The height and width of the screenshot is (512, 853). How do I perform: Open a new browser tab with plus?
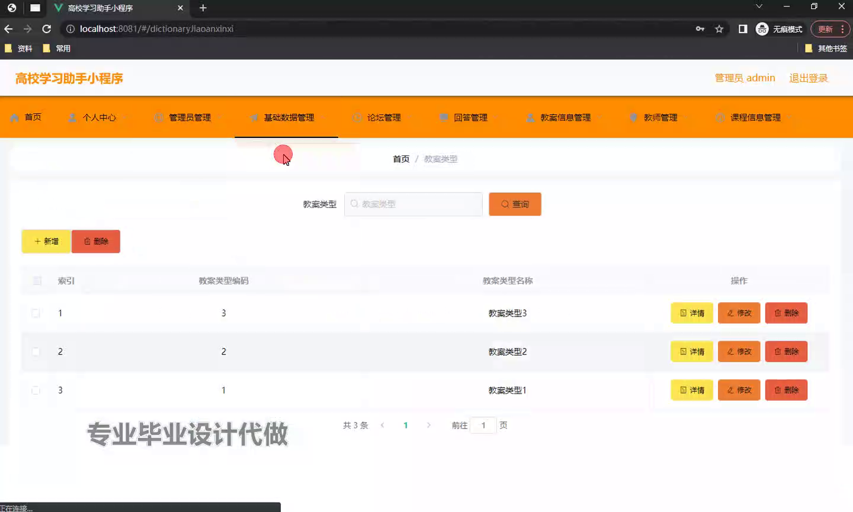tap(203, 8)
